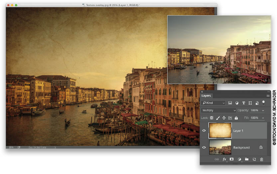The height and width of the screenshot is (174, 277).
Task: Click the Fill percentage field
Action: (x=255, y=118)
